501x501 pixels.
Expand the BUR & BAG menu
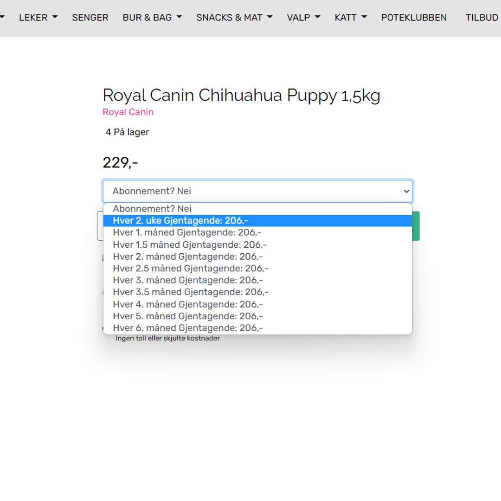click(152, 18)
